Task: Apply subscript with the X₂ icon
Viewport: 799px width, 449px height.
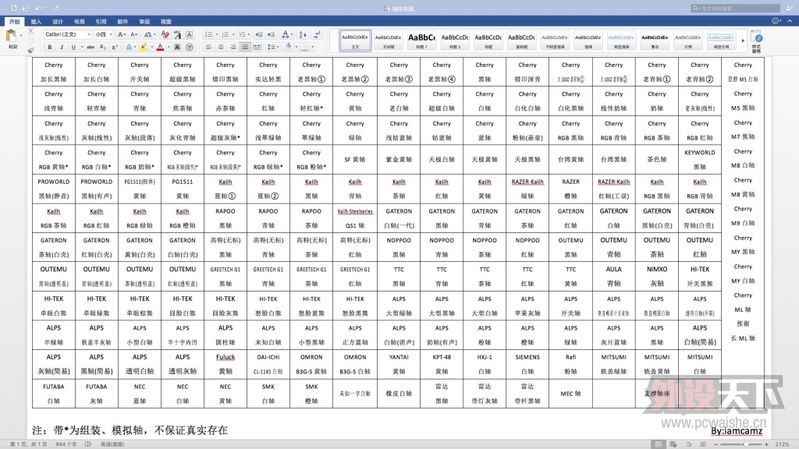Action: [x=103, y=47]
